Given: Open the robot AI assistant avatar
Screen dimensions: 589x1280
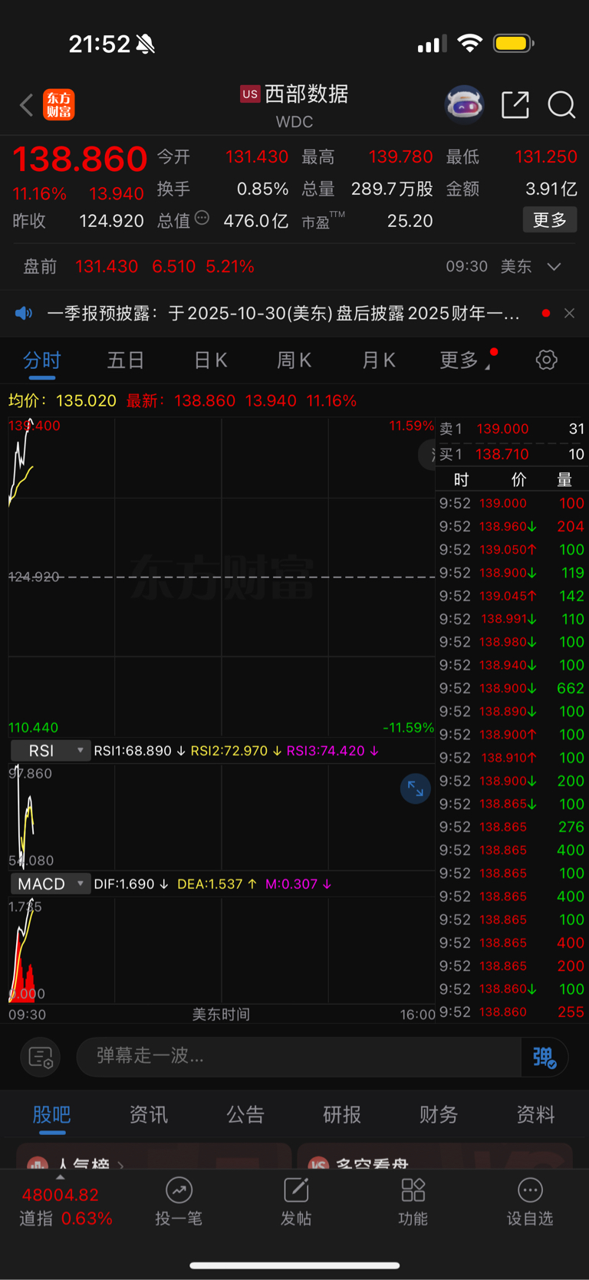Looking at the screenshot, I should click(x=465, y=104).
